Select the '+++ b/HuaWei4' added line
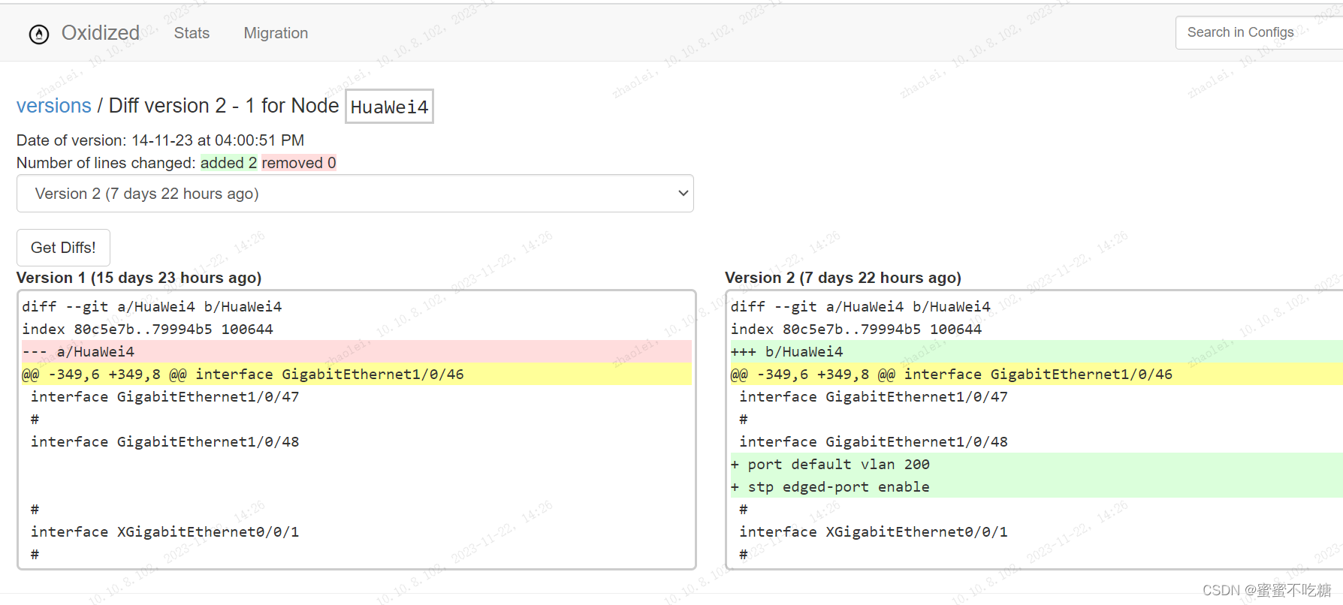Viewport: 1343px width, 605px height. [1037, 351]
